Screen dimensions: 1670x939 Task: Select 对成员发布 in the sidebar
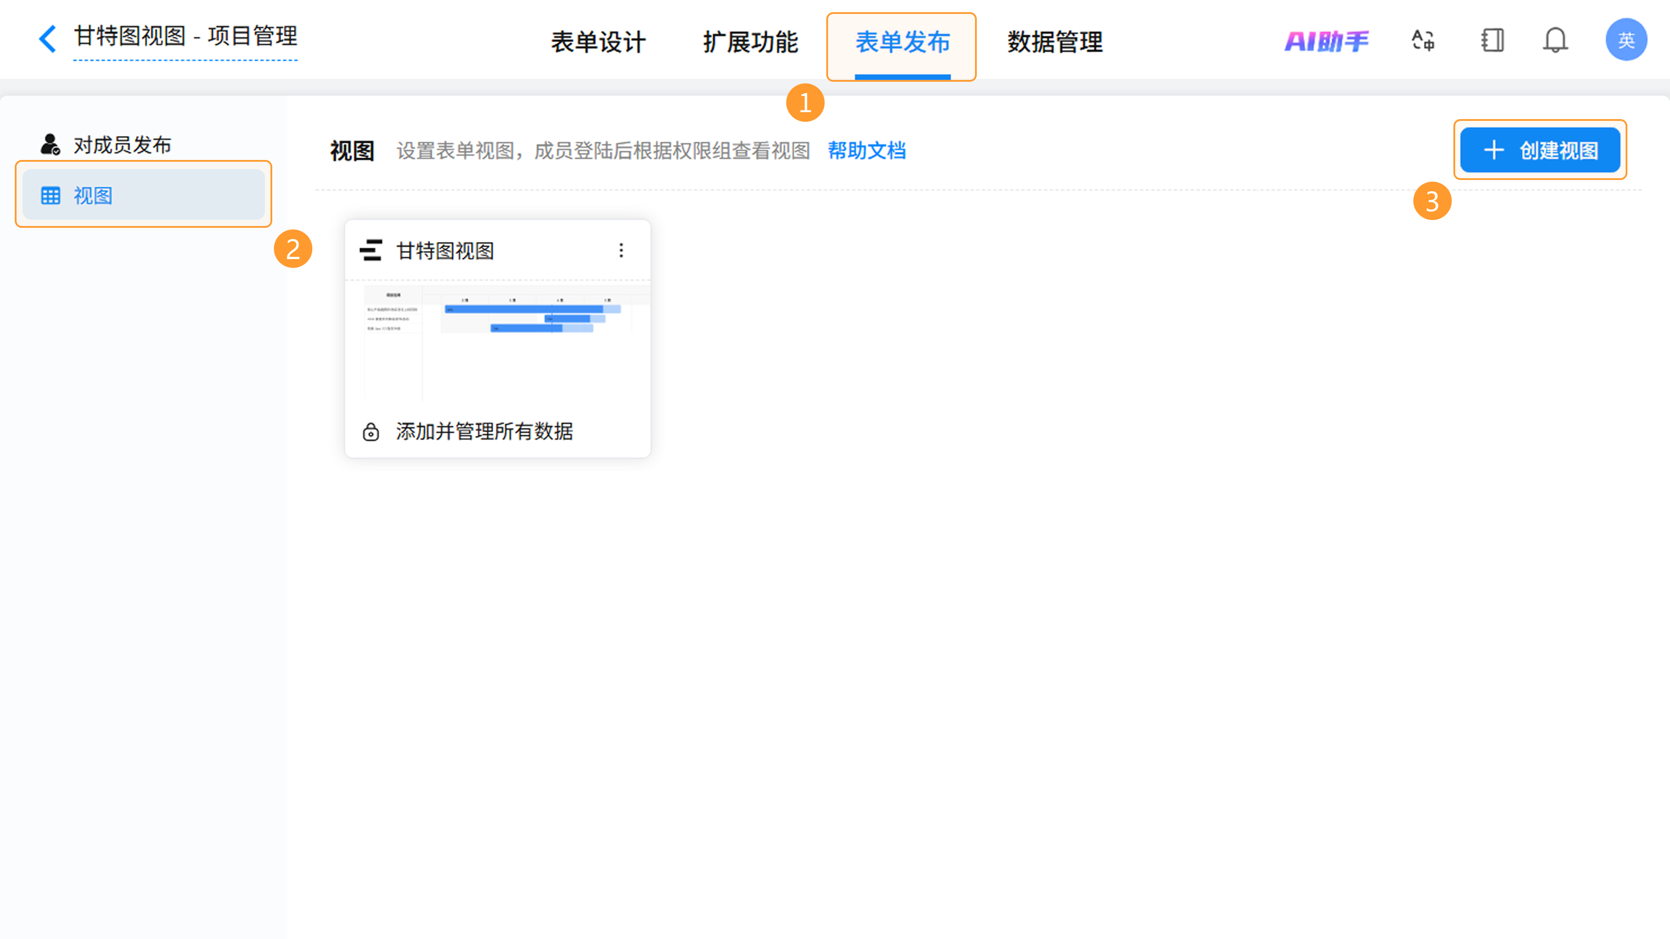tap(122, 144)
